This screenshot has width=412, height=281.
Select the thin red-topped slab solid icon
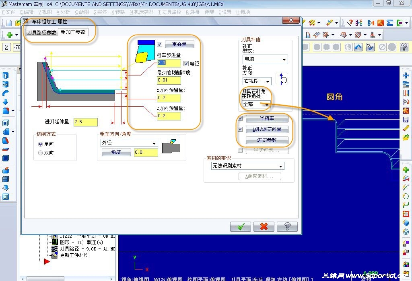(6, 149)
